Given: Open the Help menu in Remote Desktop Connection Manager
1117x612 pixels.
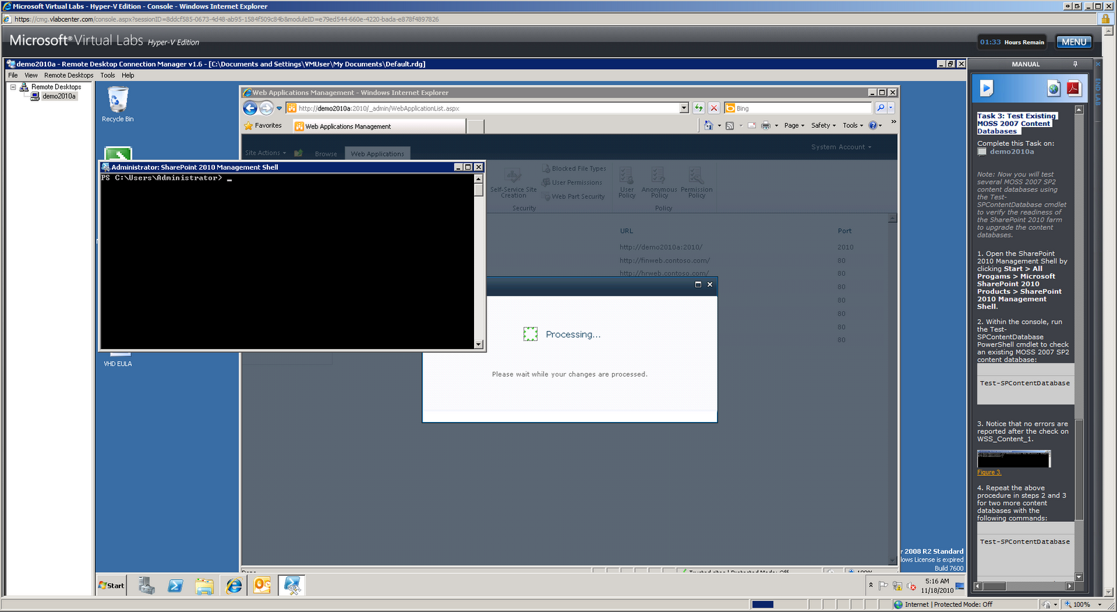Looking at the screenshot, I should pyautogui.click(x=128, y=75).
